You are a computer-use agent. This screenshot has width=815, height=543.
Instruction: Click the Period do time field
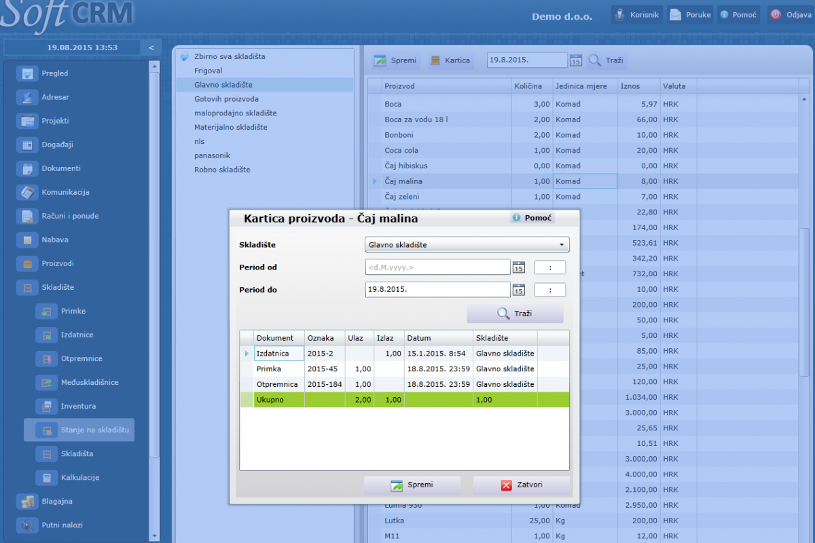pyautogui.click(x=550, y=290)
